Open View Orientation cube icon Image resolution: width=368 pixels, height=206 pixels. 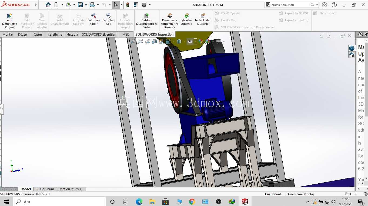coord(168,42)
